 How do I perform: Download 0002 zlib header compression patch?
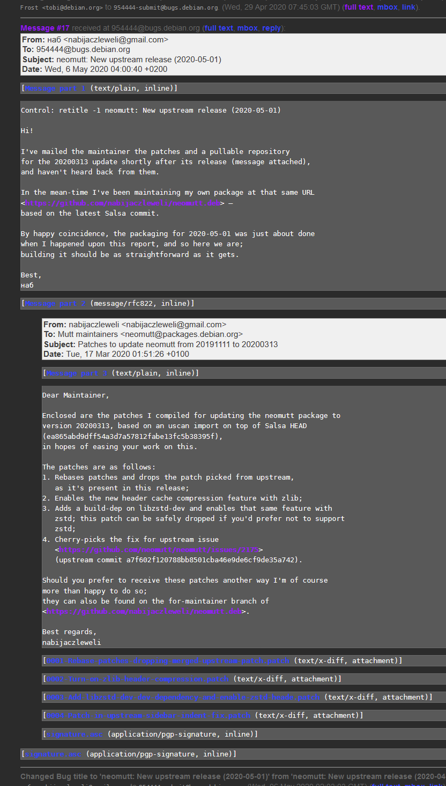pos(139,679)
